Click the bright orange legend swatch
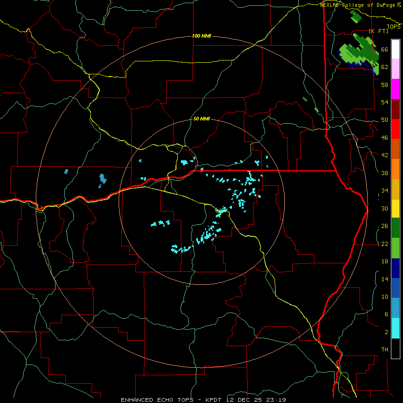Viewport: 403px width, 403px height. pyautogui.click(x=395, y=169)
